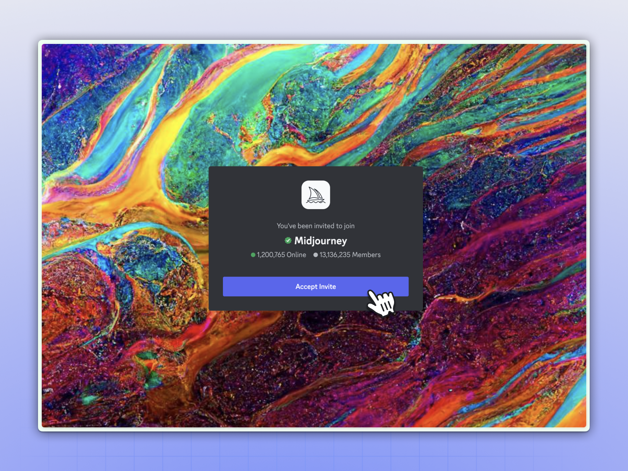The width and height of the screenshot is (628, 471).
Task: Click the gray members status dot
Action: pos(315,255)
